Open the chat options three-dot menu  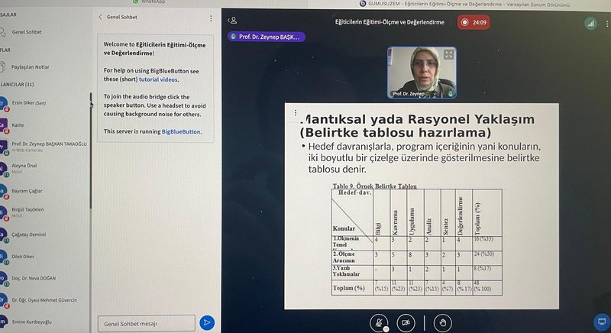click(212, 17)
